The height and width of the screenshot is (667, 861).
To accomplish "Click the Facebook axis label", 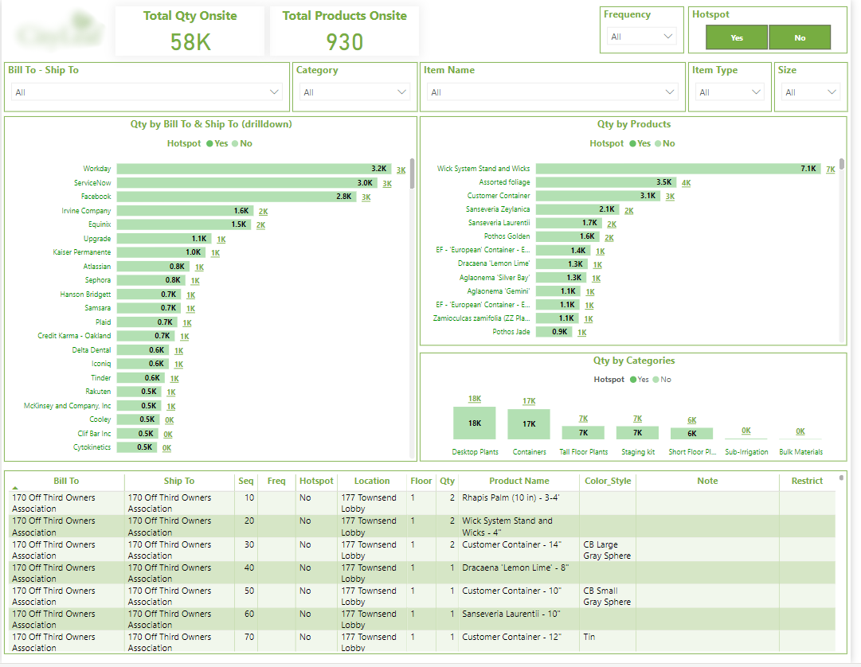I will pyautogui.click(x=97, y=197).
